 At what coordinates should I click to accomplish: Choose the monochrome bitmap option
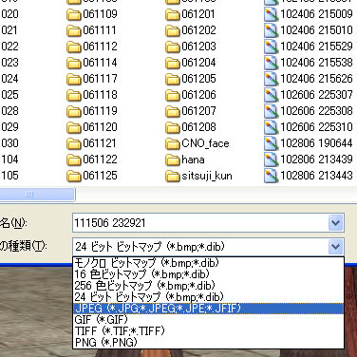tap(208, 263)
